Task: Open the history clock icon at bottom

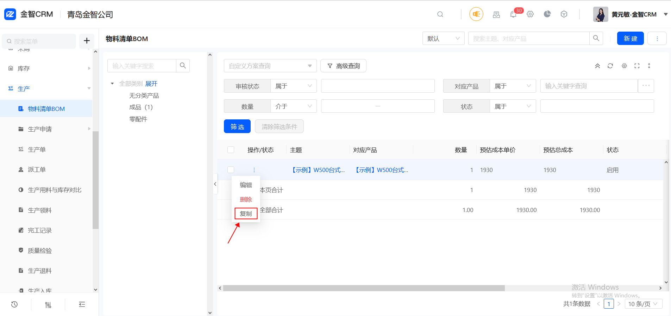Action: [x=14, y=304]
